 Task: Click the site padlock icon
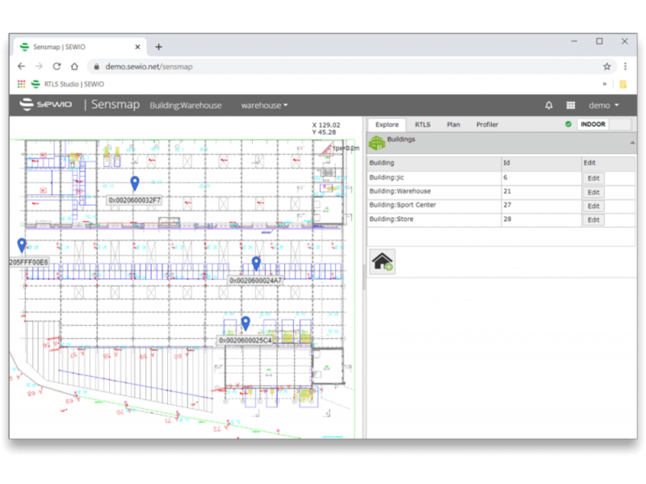click(x=97, y=67)
